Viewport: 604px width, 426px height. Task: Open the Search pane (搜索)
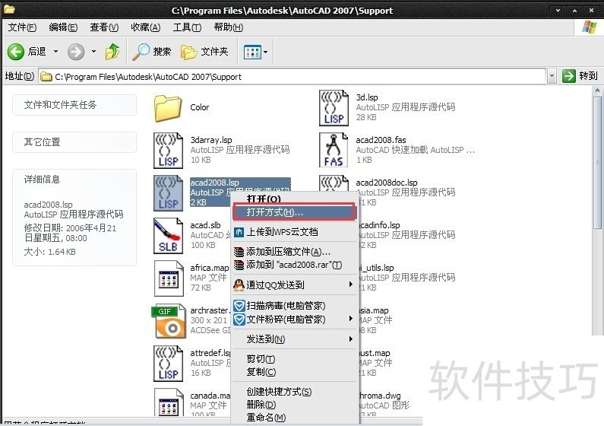tap(152, 52)
